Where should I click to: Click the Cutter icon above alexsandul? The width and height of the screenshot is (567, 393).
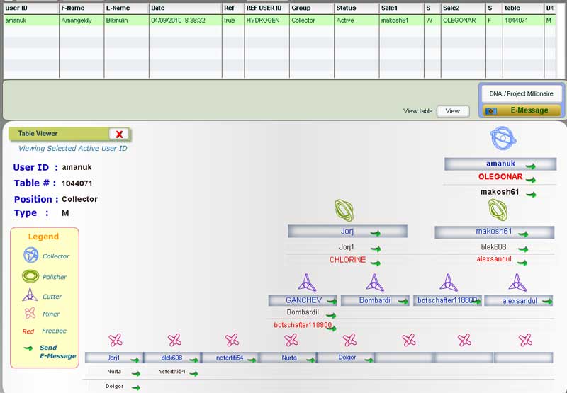tap(518, 283)
